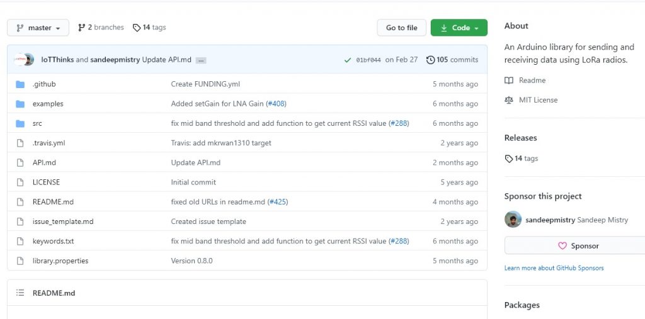Open Travis: add mkrwan1310 target commit

(x=221, y=143)
